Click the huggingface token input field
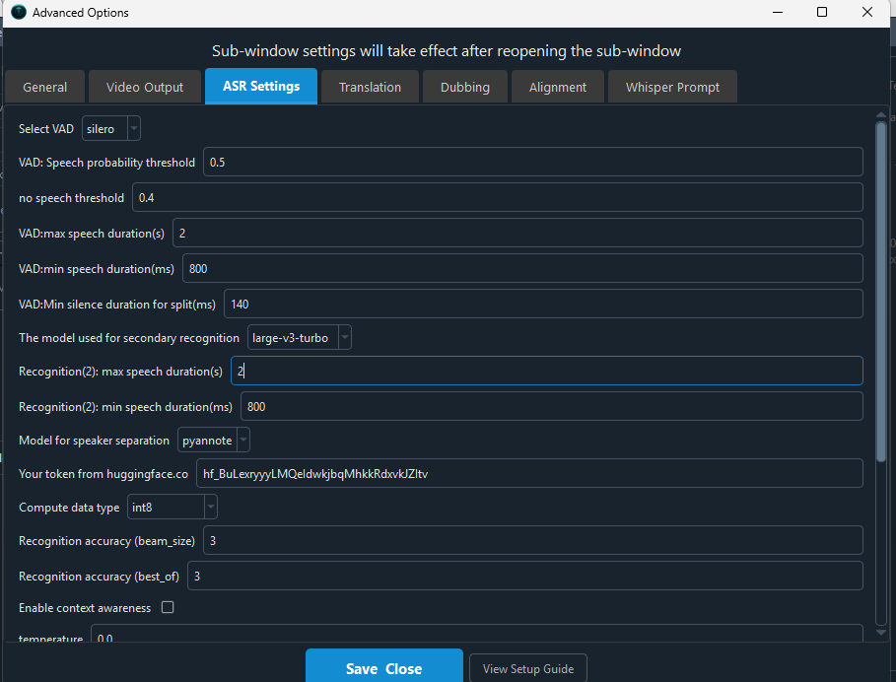The height and width of the screenshot is (682, 896). tap(529, 473)
